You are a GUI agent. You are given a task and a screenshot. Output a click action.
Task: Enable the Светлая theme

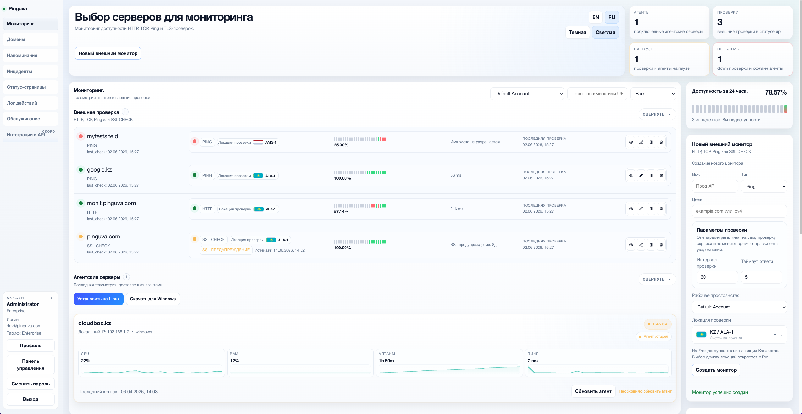(605, 32)
